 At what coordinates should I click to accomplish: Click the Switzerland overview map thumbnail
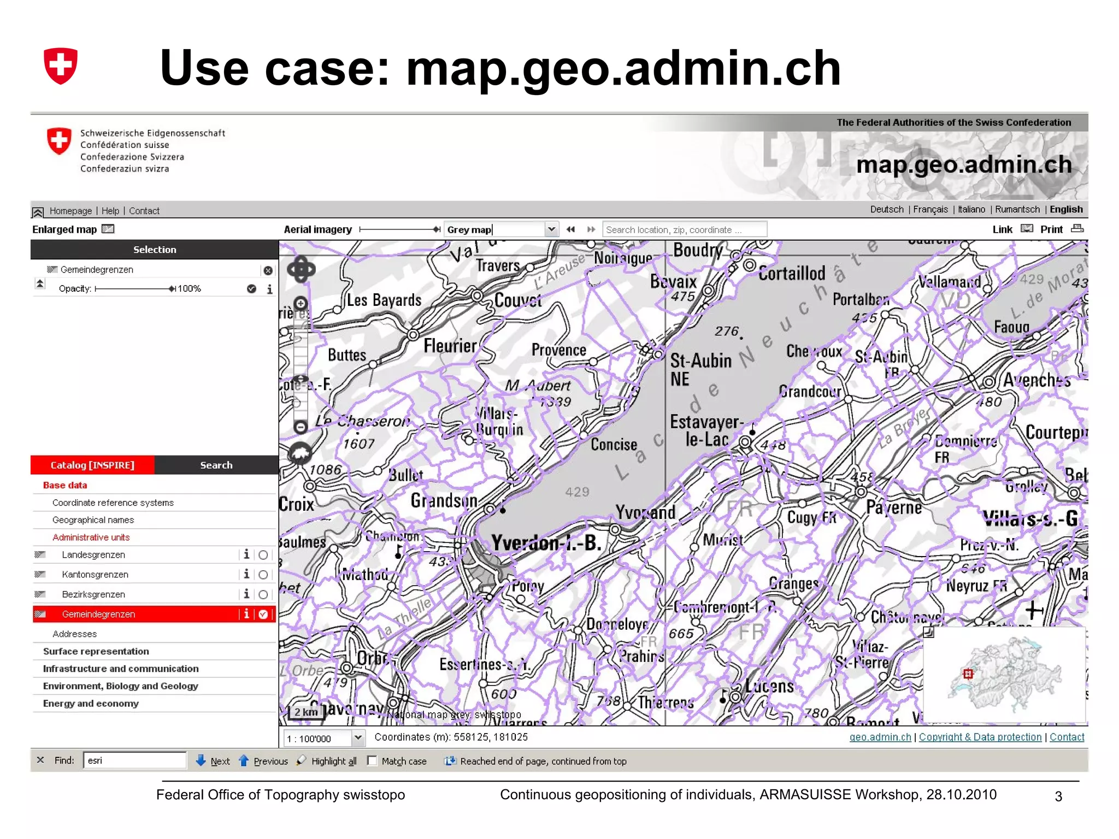(1004, 675)
